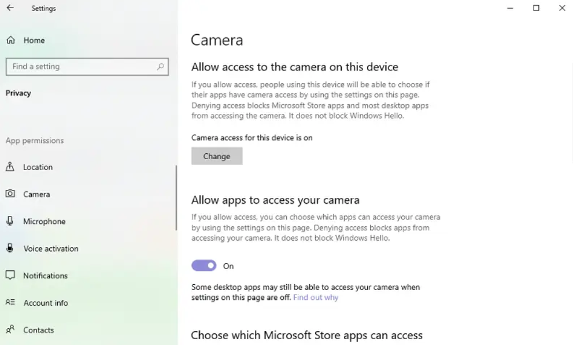
Task: Select the Location pin icon
Action: point(10,167)
